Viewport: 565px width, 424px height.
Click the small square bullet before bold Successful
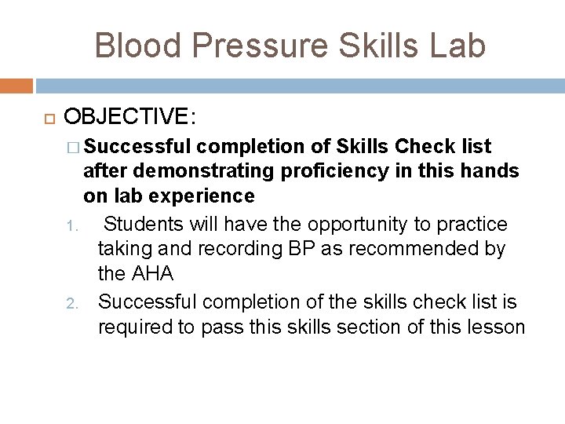(x=74, y=147)
